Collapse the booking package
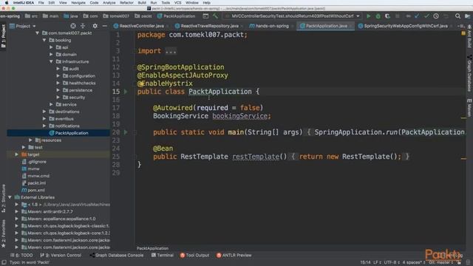The height and width of the screenshot is (266, 473). coord(44,40)
